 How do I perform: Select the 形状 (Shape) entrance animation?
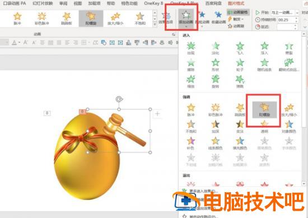[216, 65]
